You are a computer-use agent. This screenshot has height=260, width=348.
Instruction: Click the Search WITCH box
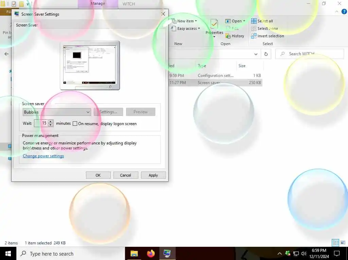click(x=310, y=54)
